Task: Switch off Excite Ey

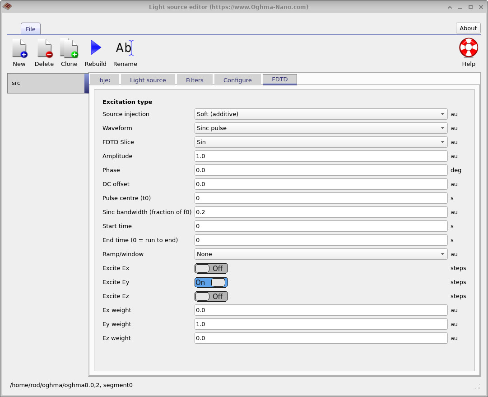Action: click(211, 282)
